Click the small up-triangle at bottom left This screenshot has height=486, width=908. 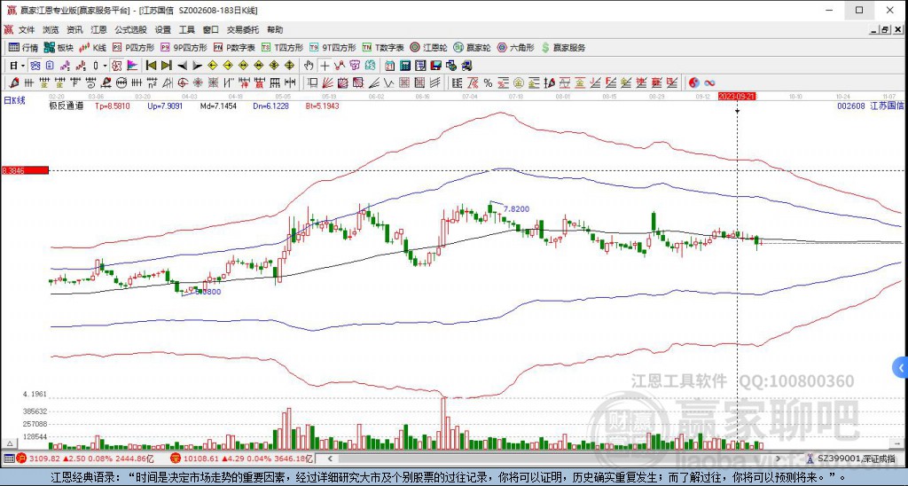(9, 444)
